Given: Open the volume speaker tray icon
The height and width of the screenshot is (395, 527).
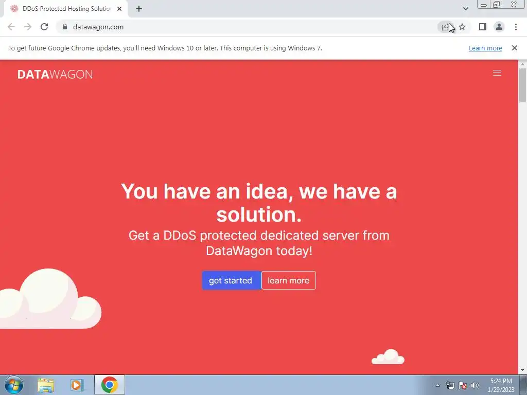Looking at the screenshot, I should tap(475, 385).
